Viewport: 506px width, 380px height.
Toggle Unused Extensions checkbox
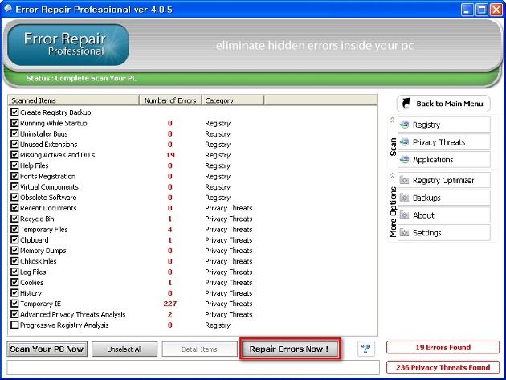click(14, 144)
